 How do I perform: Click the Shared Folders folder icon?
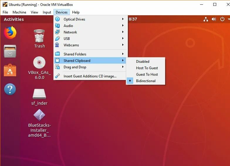coord(58,54)
